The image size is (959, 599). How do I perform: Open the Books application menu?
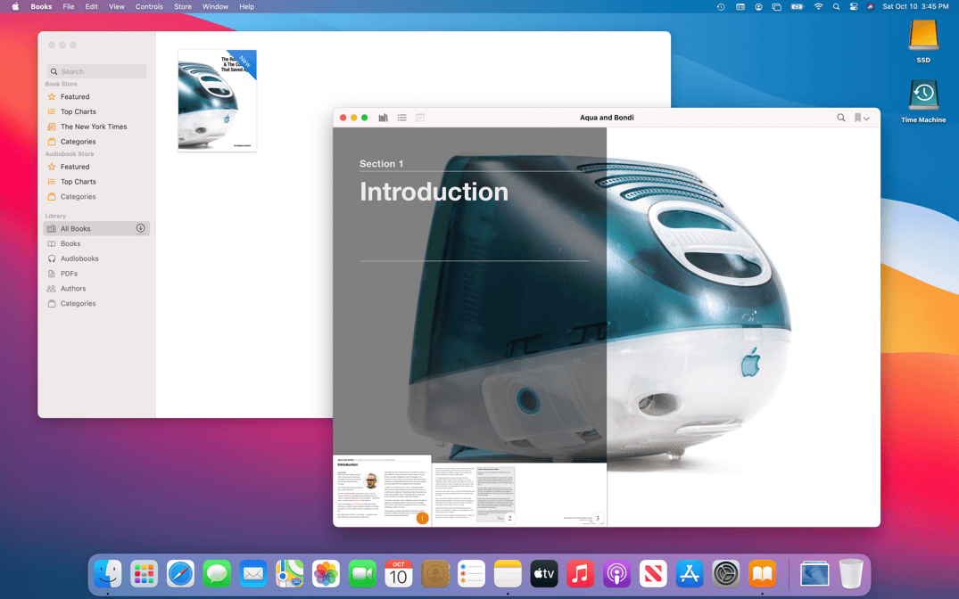click(41, 7)
